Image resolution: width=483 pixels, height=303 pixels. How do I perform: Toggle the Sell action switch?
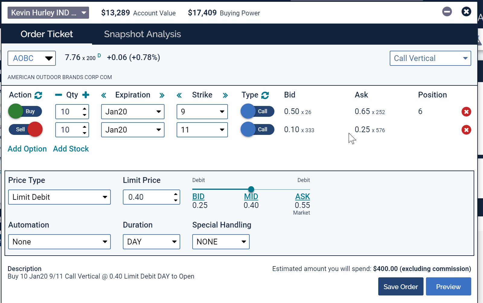coord(26,129)
